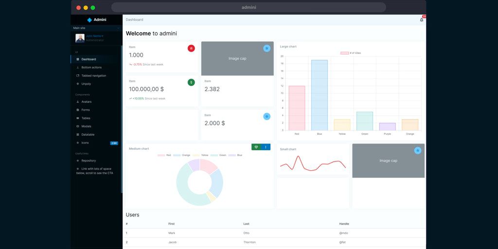Go to Datatable in the sidebar
498x249 pixels.
tap(88, 135)
